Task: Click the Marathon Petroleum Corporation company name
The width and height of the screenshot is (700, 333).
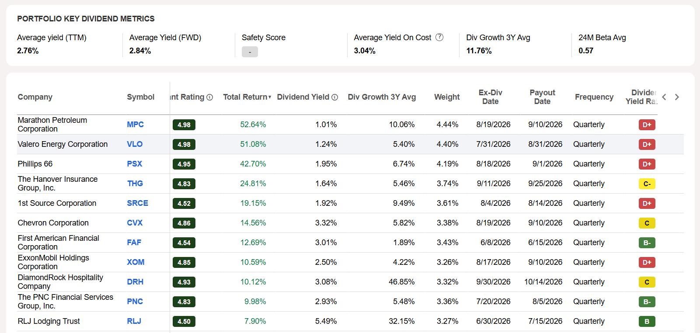Action: click(x=52, y=125)
